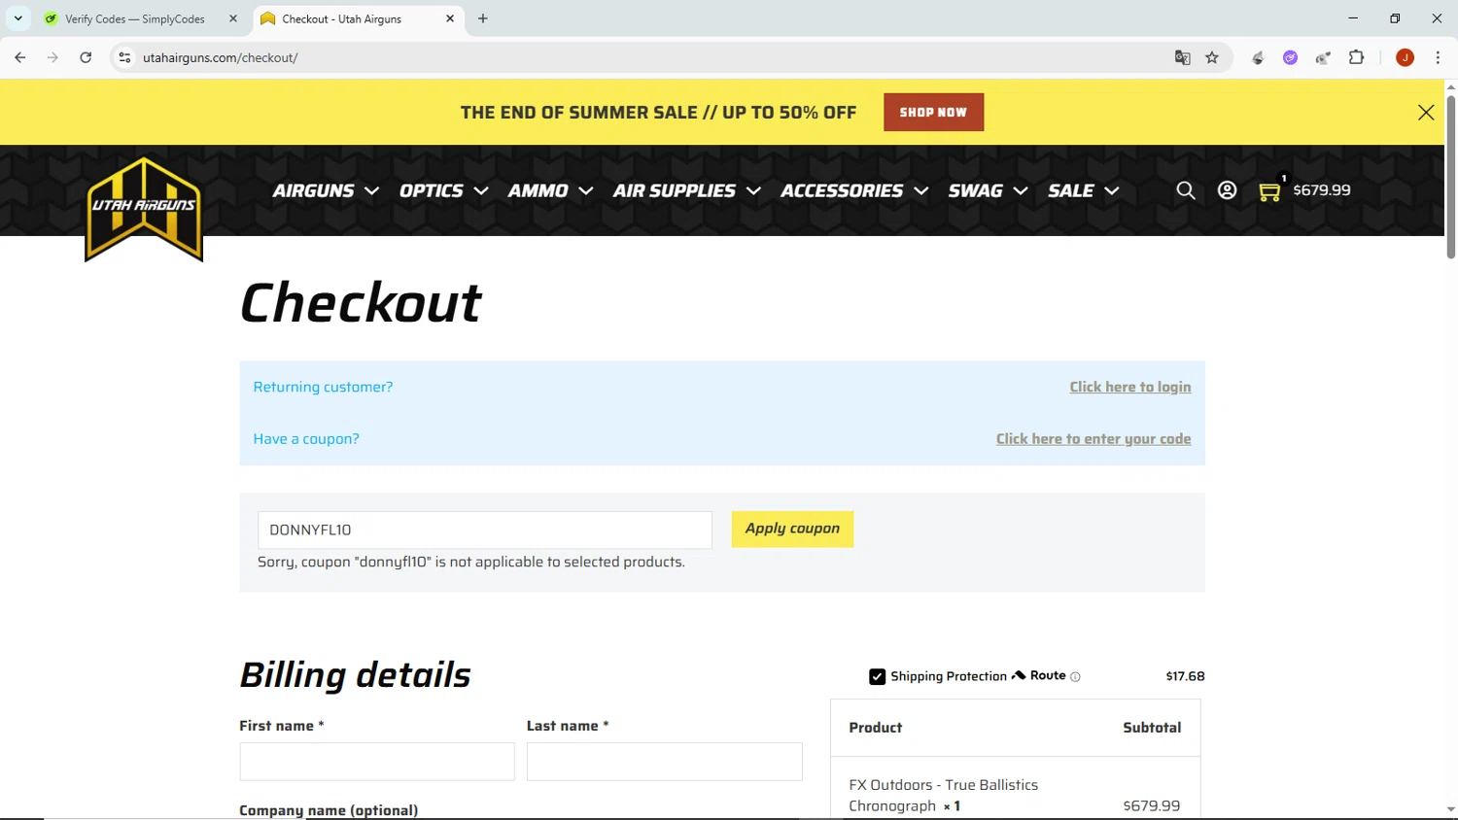This screenshot has width=1458, height=820.
Task: Click the Billing details heading
Action: [355, 675]
